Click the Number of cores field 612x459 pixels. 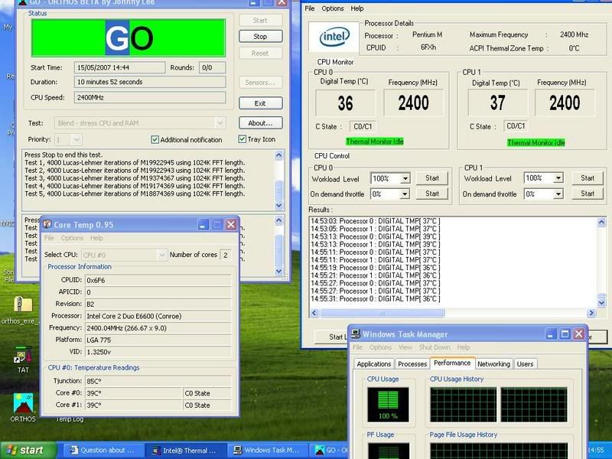(226, 256)
